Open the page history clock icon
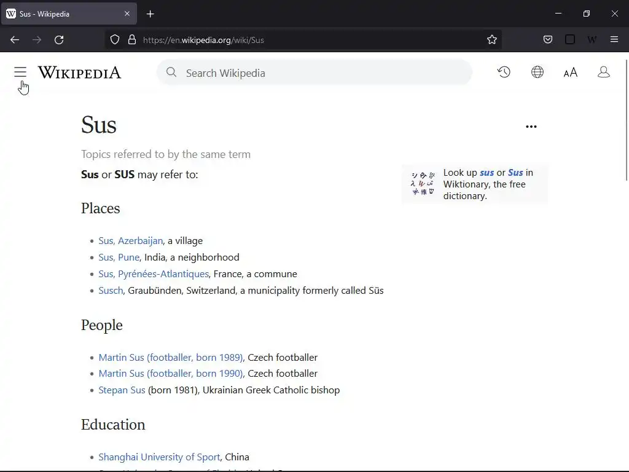 504,73
